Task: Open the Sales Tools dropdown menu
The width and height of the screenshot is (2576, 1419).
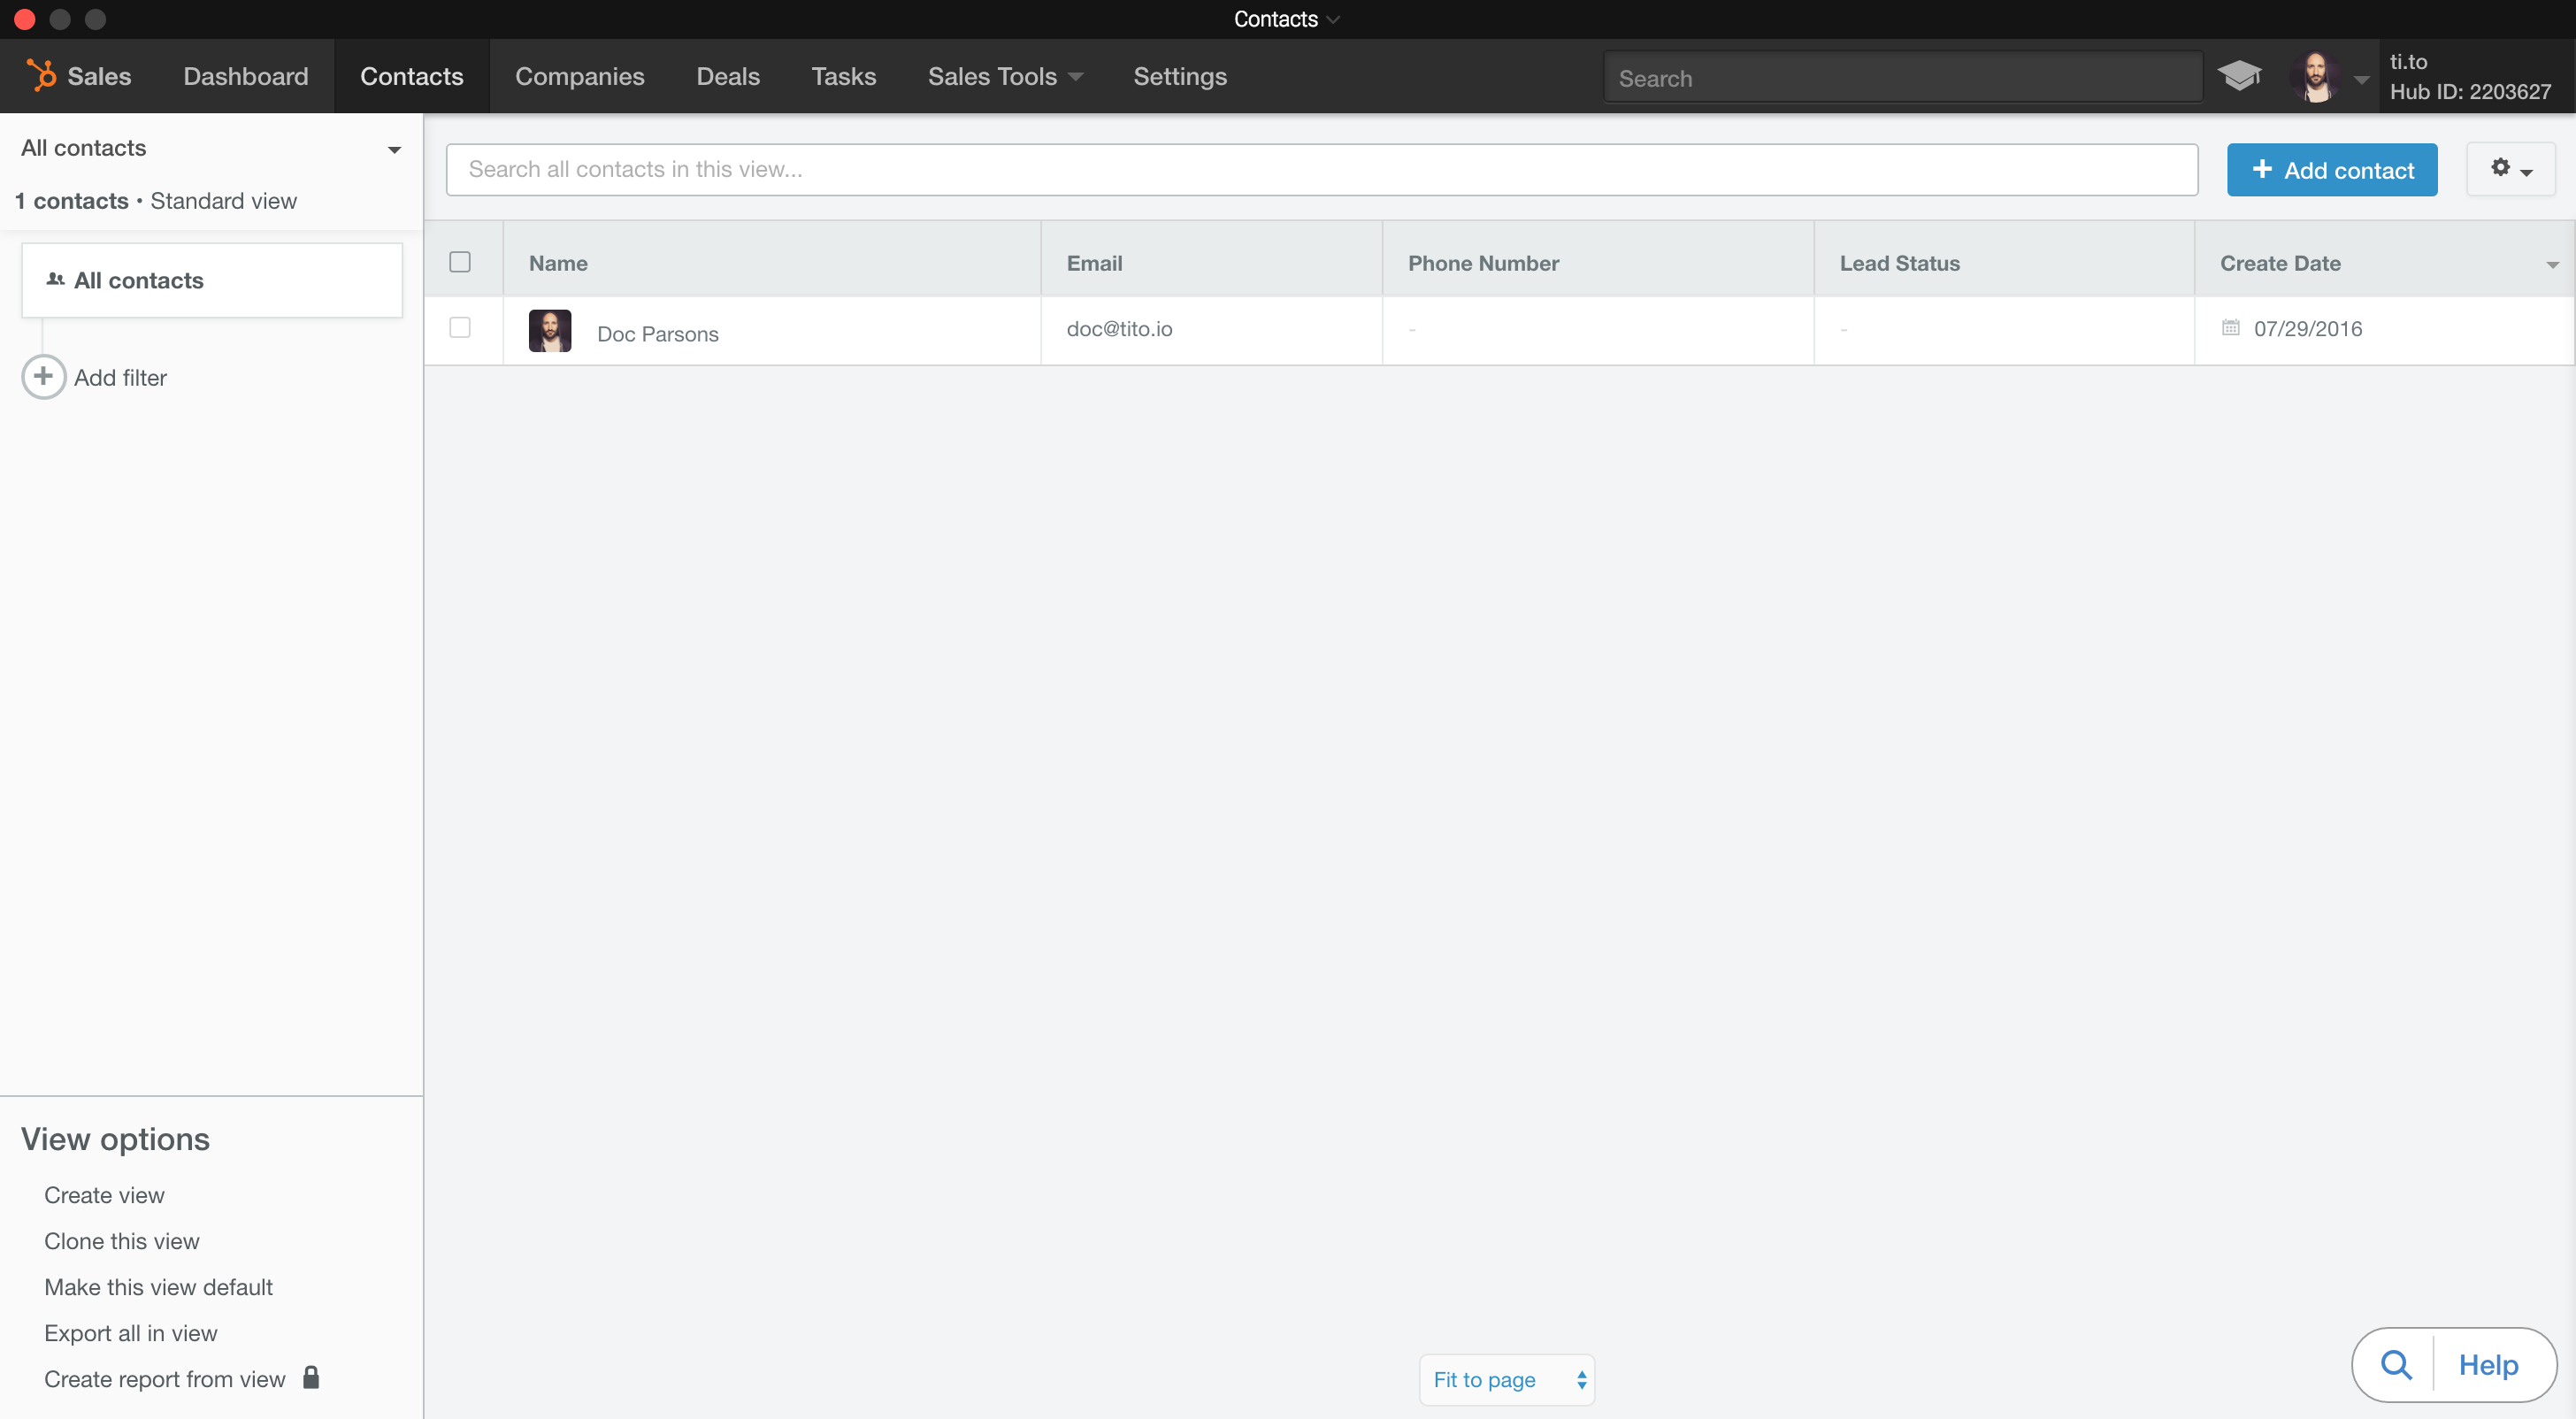Action: coord(1005,76)
